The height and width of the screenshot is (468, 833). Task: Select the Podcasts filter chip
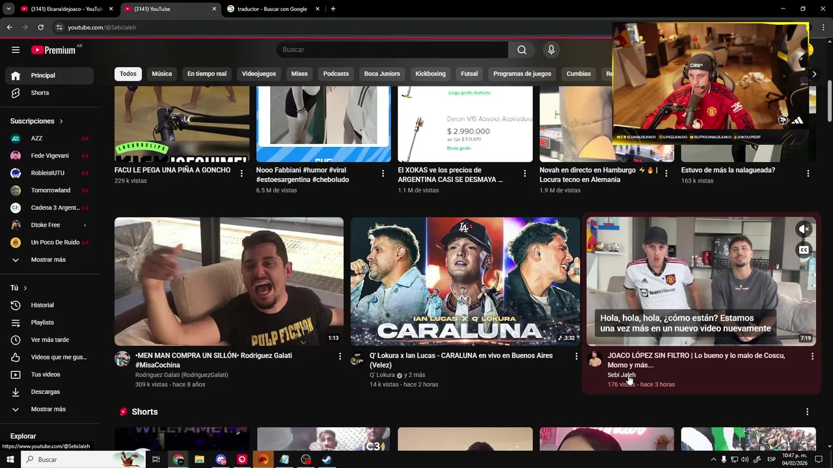pyautogui.click(x=336, y=74)
